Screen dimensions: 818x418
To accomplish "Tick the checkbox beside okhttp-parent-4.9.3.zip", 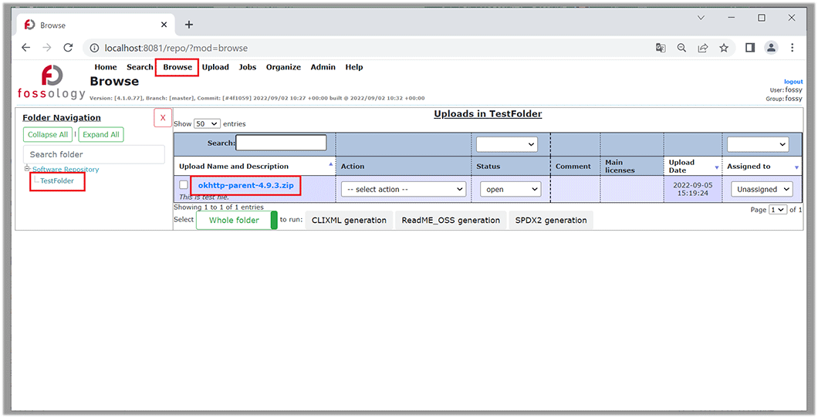I will pyautogui.click(x=184, y=185).
